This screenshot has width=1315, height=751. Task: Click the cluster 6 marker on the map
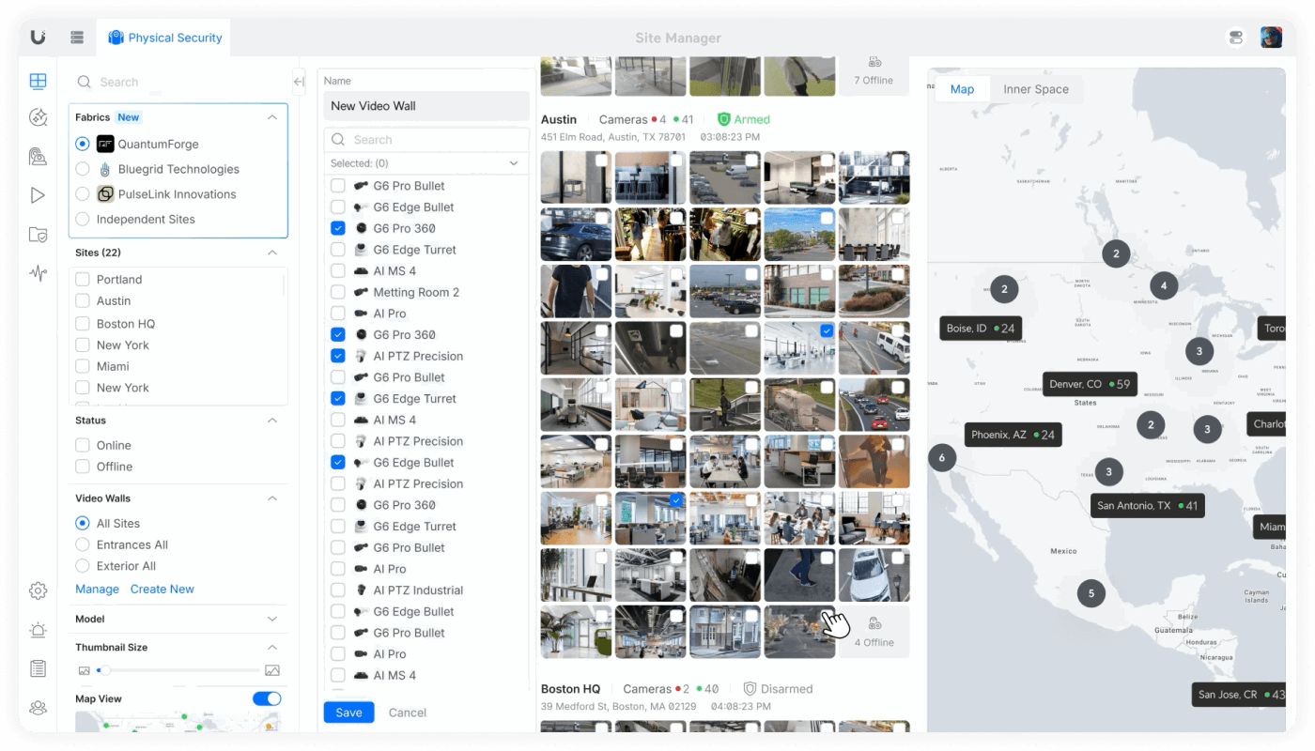942,458
